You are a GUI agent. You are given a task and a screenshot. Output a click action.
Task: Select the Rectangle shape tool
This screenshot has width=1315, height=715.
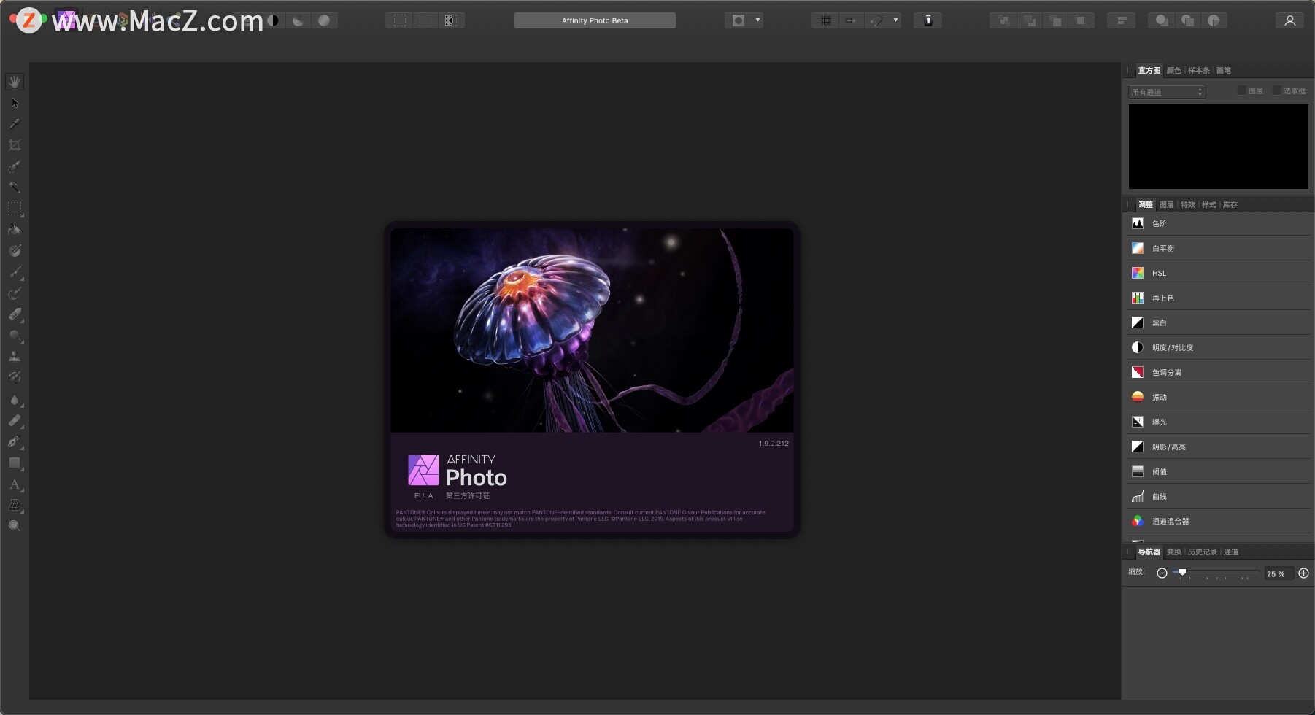click(15, 463)
